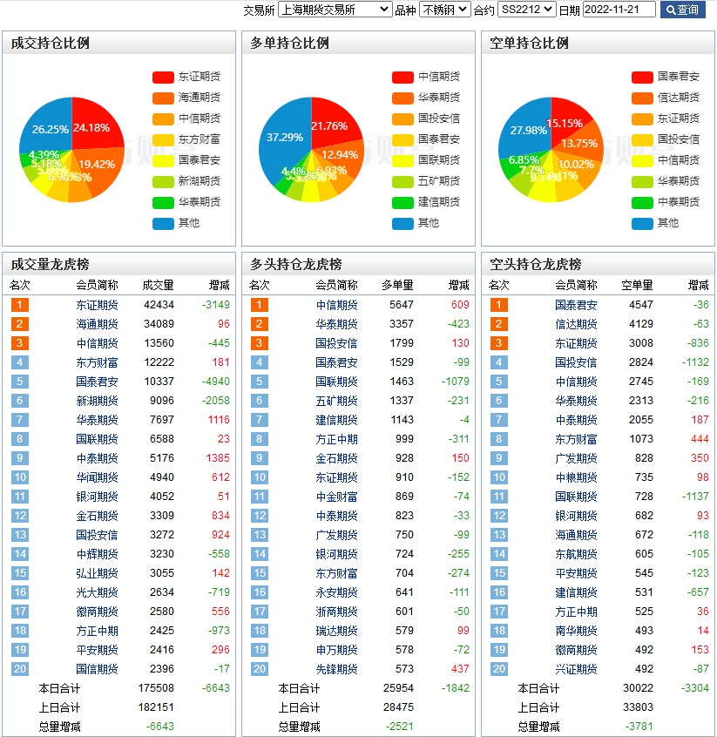Open 中粮期货 link in short position ranking
This screenshot has width=717, height=737.
(576, 477)
